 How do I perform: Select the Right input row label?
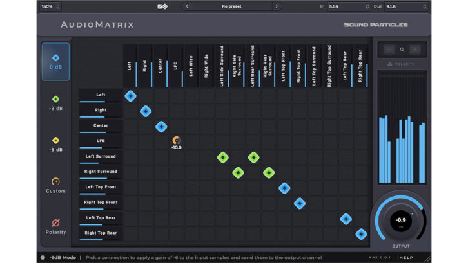click(101, 111)
